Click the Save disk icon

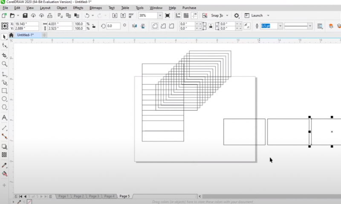click(25, 15)
